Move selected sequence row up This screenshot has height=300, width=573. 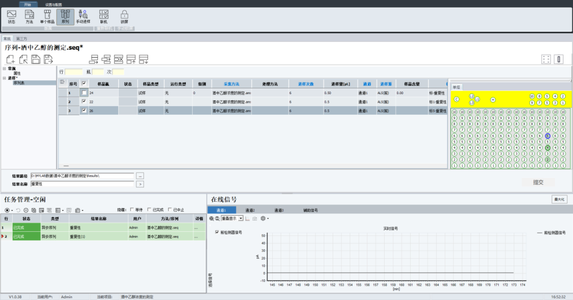click(131, 59)
